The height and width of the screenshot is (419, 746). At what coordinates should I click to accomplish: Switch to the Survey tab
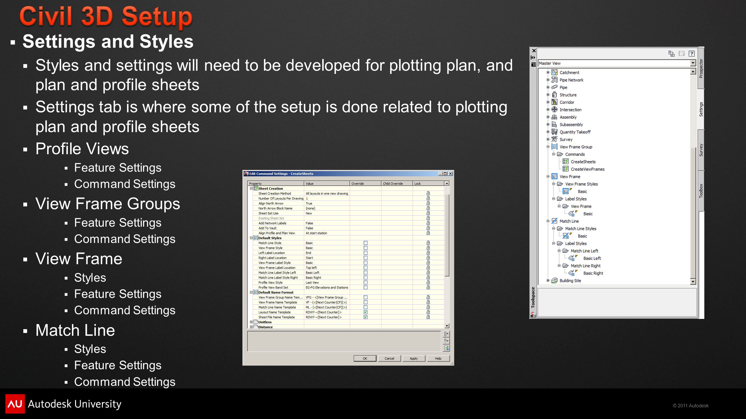(x=701, y=150)
